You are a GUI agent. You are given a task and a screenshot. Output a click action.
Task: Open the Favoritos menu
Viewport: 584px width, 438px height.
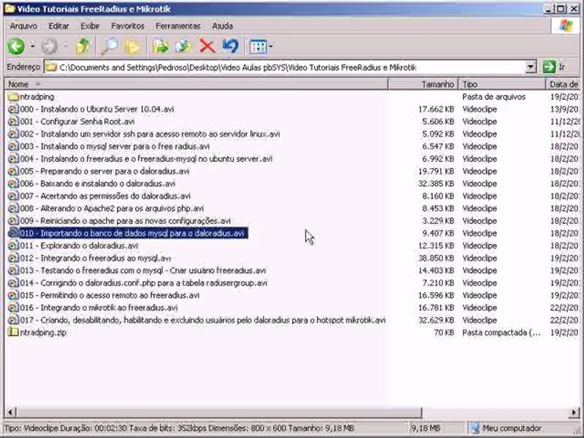(x=128, y=26)
